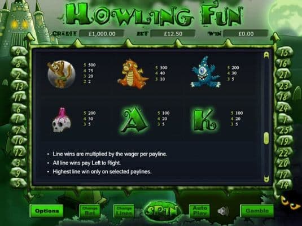Click the Change Bet button
This screenshot has width=302, height=226.
[x=90, y=211]
